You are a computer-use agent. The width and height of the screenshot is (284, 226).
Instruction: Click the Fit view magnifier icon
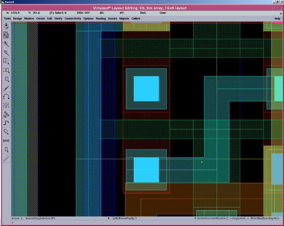click(x=6, y=35)
